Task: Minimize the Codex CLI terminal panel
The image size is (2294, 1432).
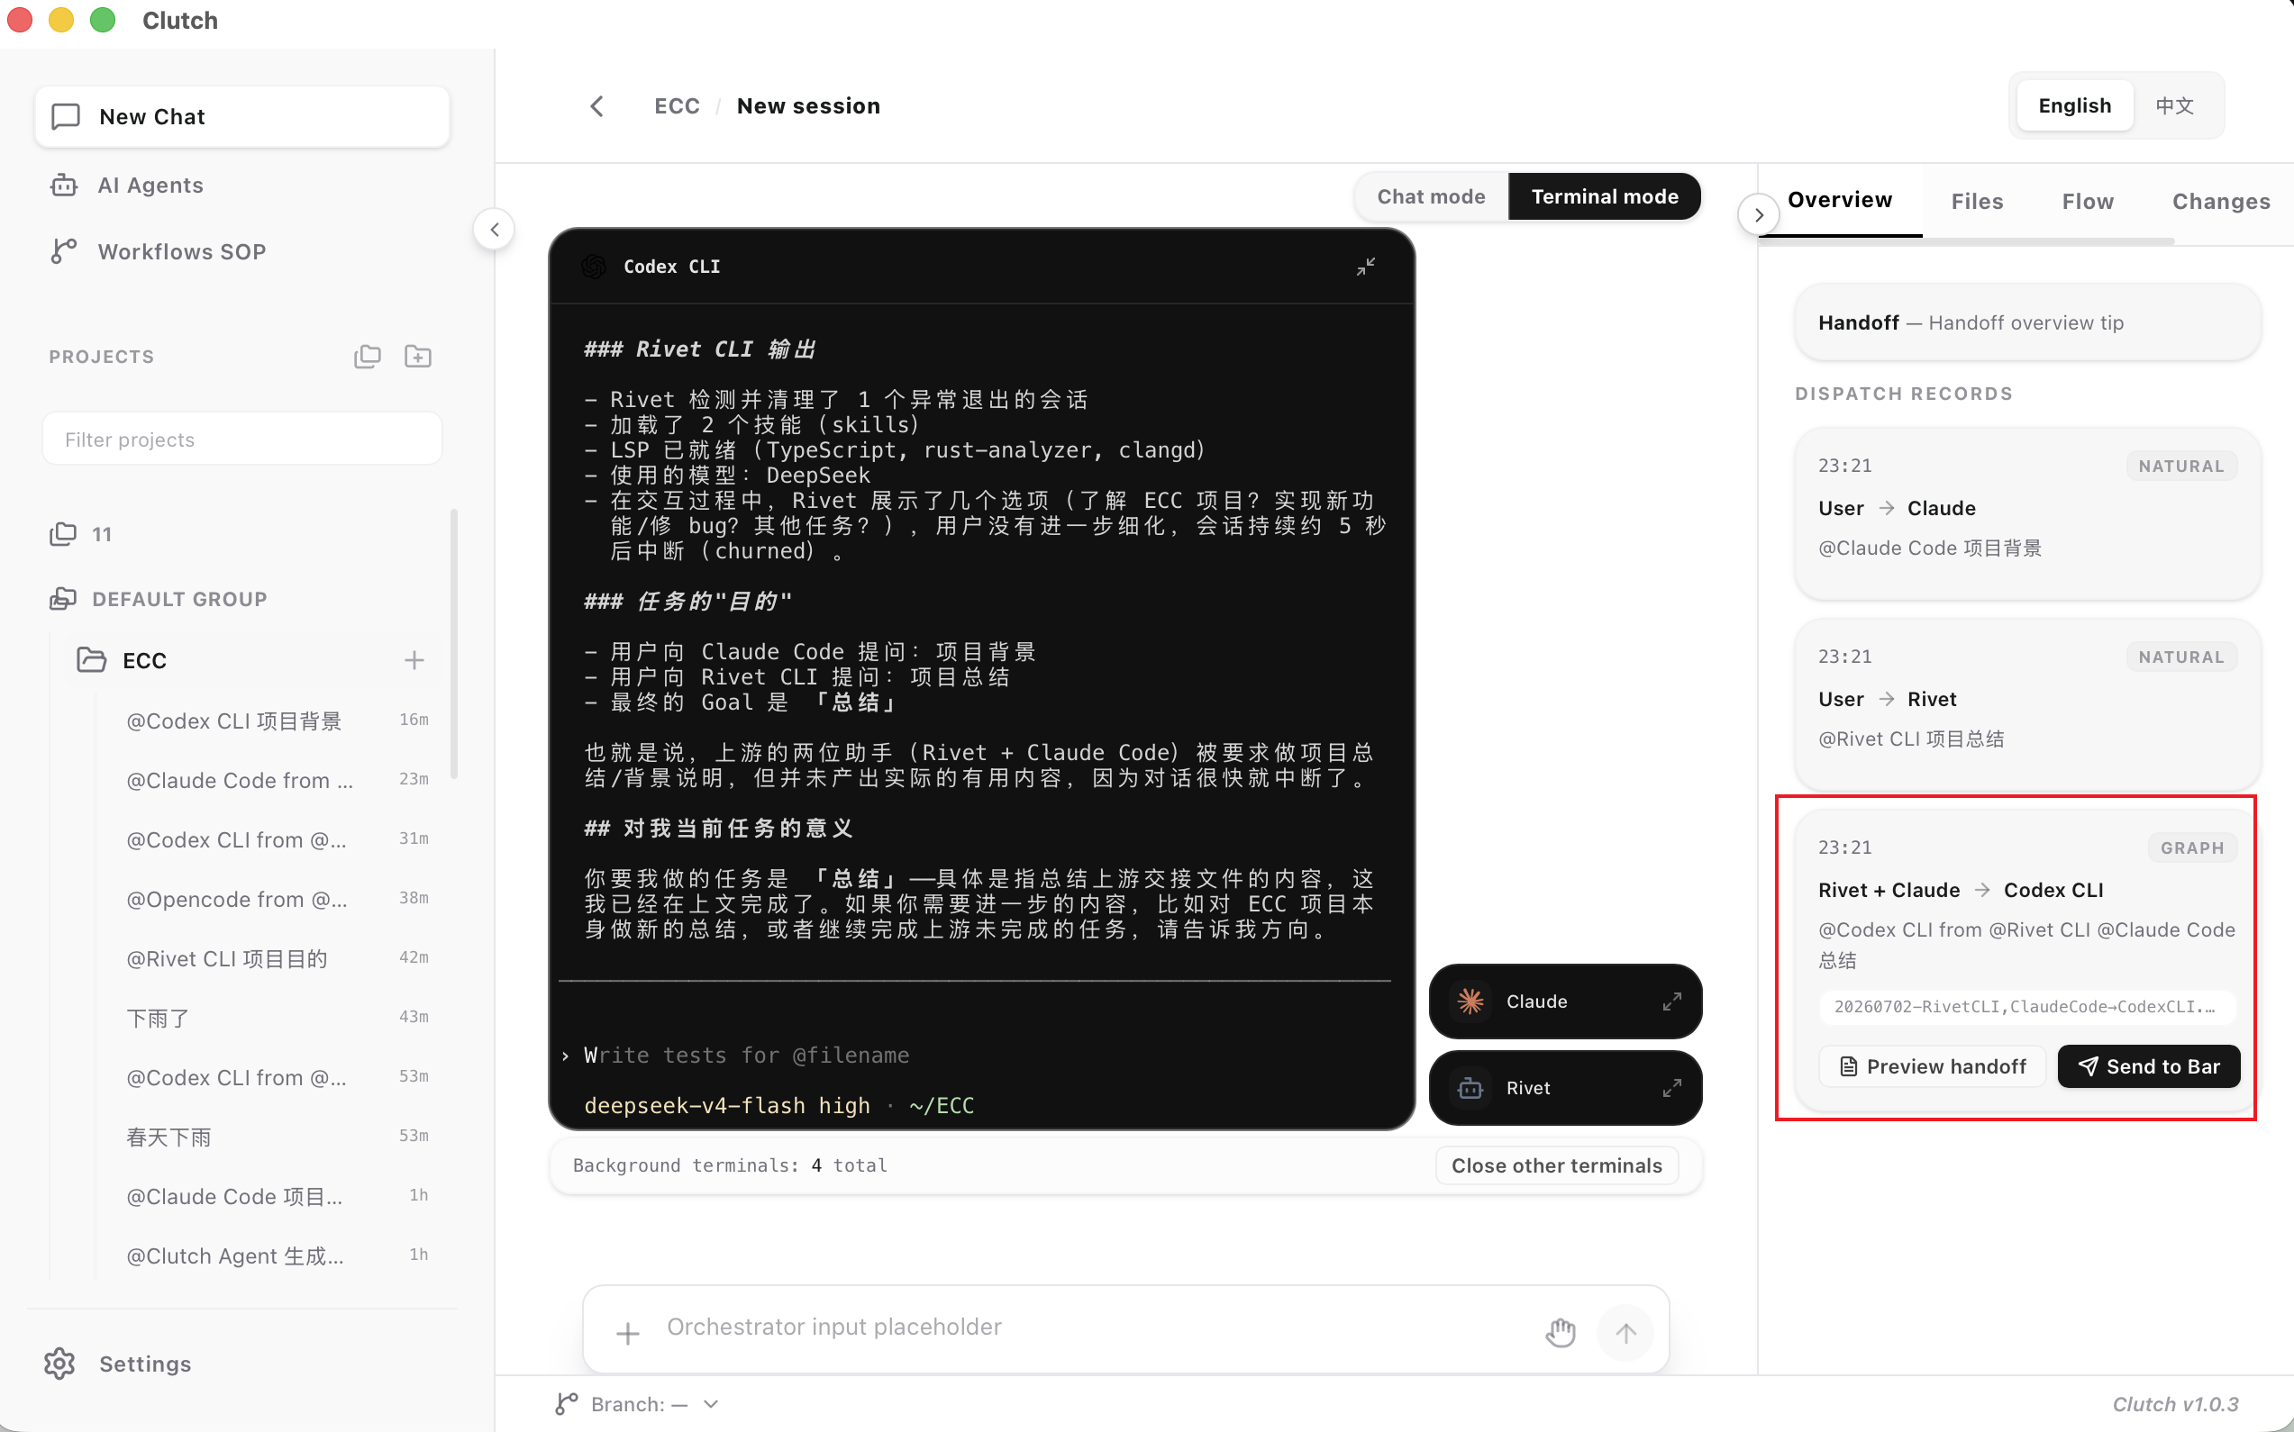Action: 1365,266
